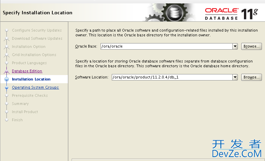Image resolution: width=265 pixels, height=161 pixels.
Task: Click Download Software Updates step
Action: (37, 38)
